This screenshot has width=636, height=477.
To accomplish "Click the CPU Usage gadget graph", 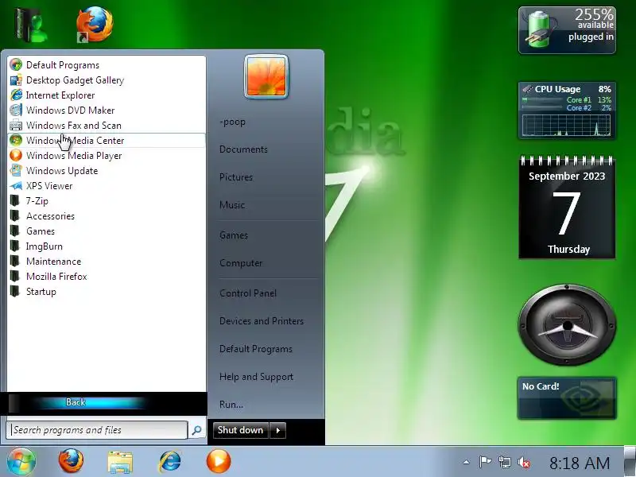I will coord(567,125).
